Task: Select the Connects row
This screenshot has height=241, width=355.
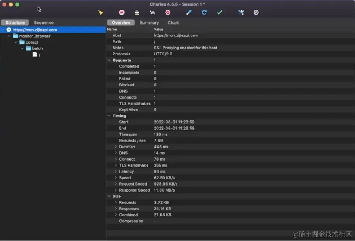Action: pyautogui.click(x=230, y=97)
